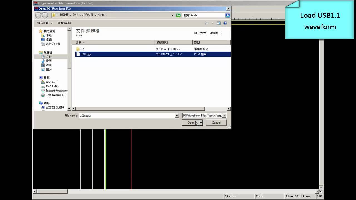The height and width of the screenshot is (200, 356).
Task: Click the main window scroll left arrow
Action: coord(35,192)
